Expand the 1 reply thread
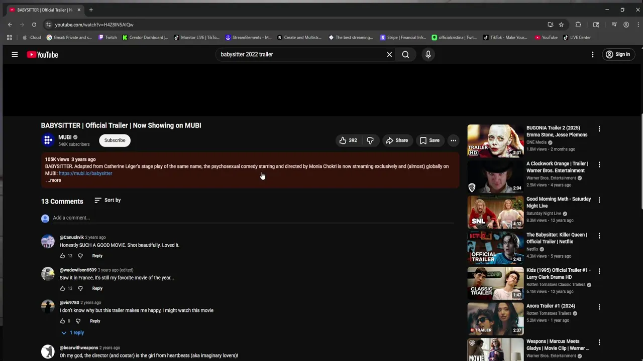 click(72, 332)
